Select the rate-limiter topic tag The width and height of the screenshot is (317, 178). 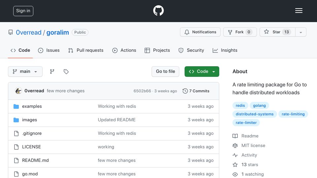point(246,123)
